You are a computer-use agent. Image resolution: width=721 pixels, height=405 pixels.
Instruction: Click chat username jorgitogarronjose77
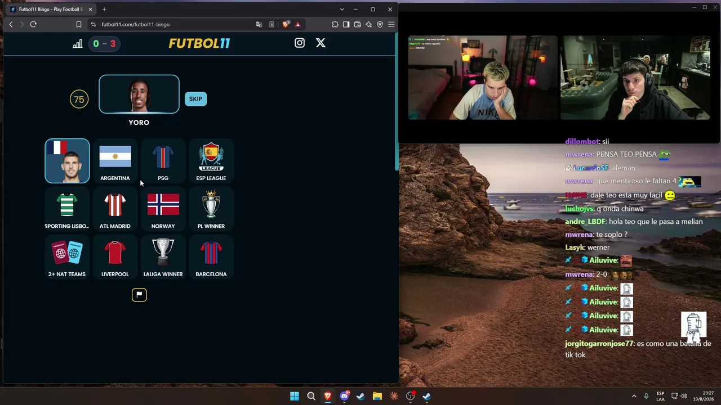click(599, 343)
